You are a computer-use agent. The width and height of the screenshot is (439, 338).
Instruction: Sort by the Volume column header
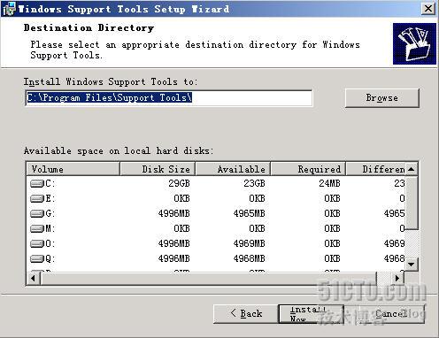[73, 169]
